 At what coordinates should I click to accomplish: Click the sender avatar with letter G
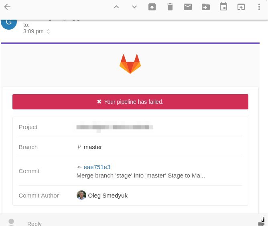(9, 24)
